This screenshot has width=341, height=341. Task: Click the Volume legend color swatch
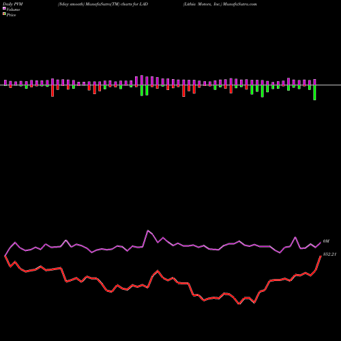[x=4, y=8]
